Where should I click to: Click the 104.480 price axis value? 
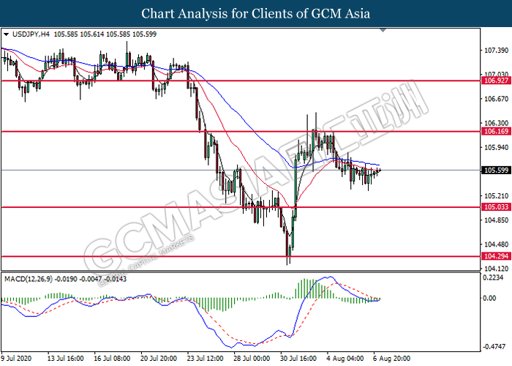click(497, 244)
